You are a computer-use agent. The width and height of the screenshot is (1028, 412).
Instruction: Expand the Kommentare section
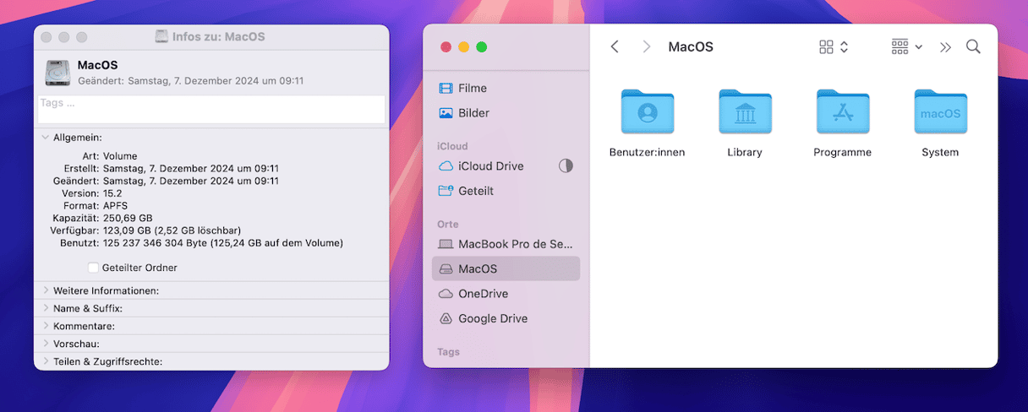pos(45,326)
